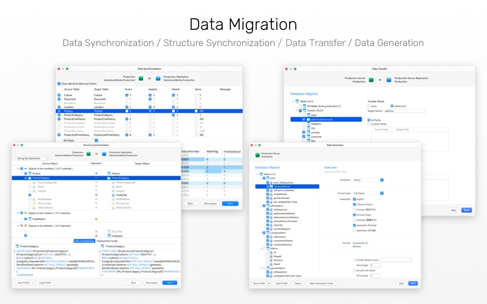Image resolution: width=487 pixels, height=304 pixels.
Task: Click green source database icon in Structure Synchronization
Action: (88, 154)
